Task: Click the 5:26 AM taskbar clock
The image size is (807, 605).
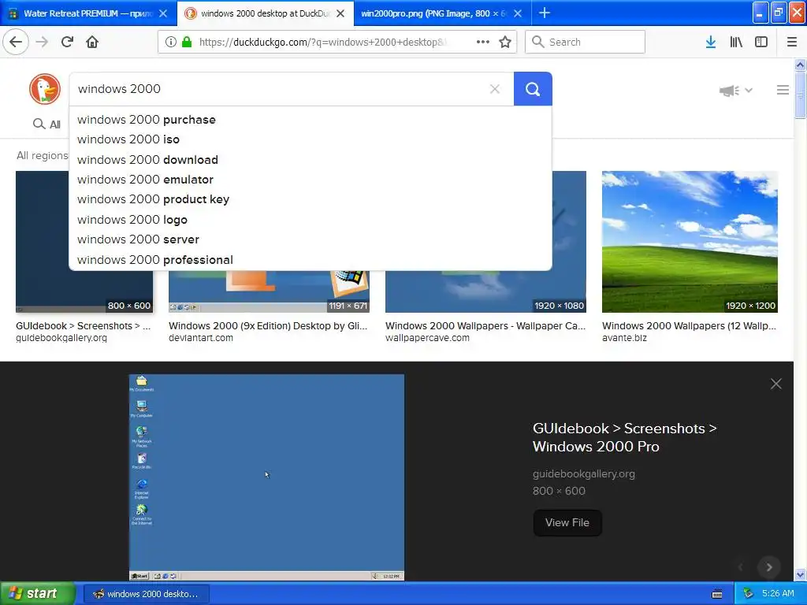Action: 778,594
